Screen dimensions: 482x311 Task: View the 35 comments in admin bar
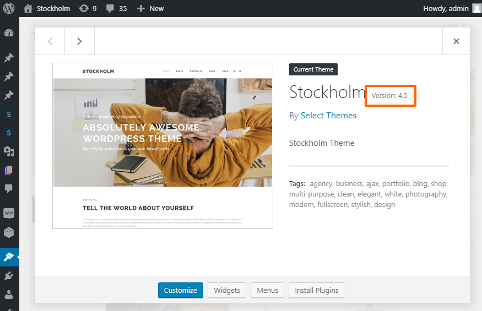coord(116,8)
